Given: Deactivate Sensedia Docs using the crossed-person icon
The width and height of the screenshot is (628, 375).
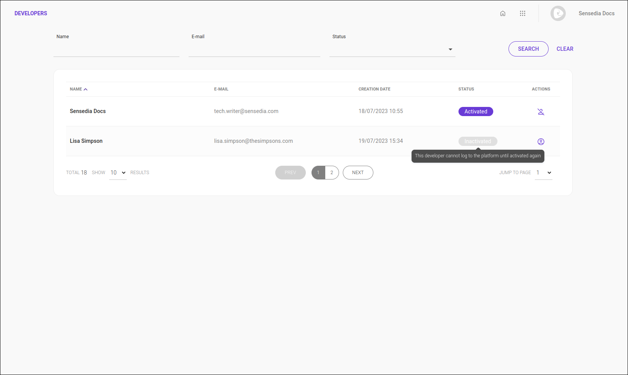Looking at the screenshot, I should [541, 112].
